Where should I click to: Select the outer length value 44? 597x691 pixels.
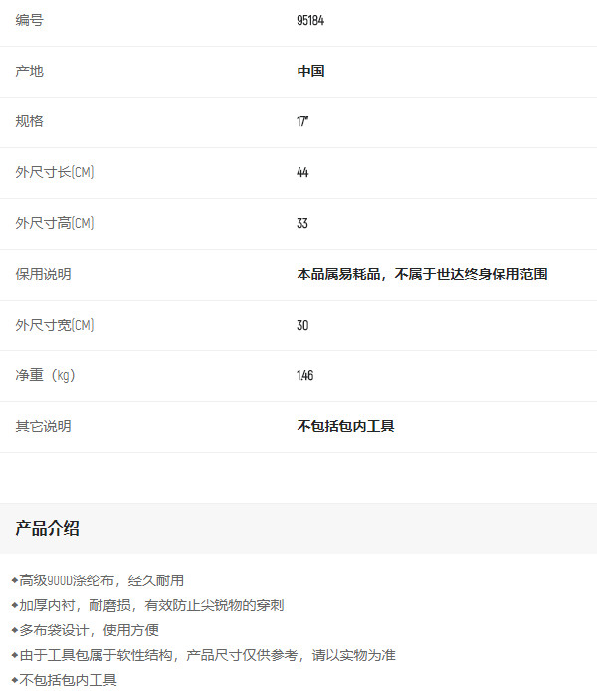pos(302,173)
